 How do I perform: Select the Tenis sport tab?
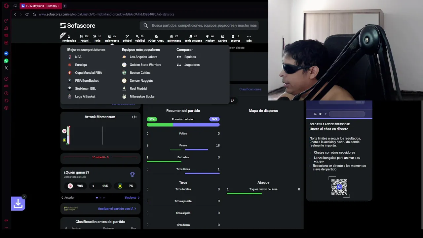97,38
